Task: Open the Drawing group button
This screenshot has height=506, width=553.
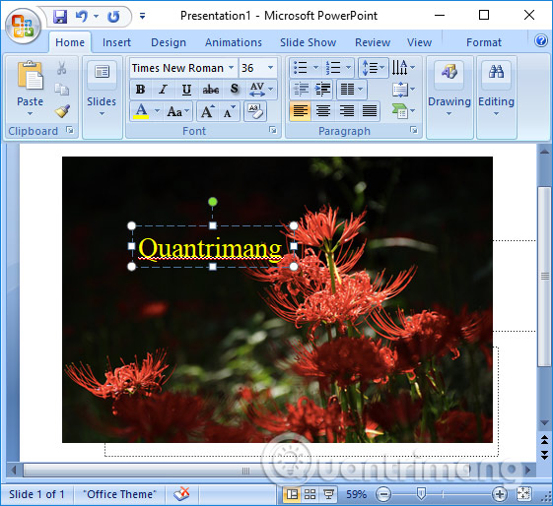Action: point(449,89)
